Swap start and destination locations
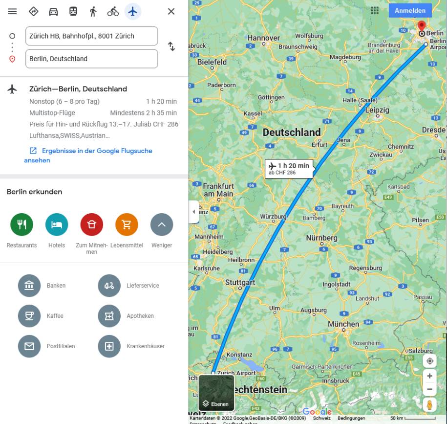This screenshot has width=447, height=424. [171, 46]
